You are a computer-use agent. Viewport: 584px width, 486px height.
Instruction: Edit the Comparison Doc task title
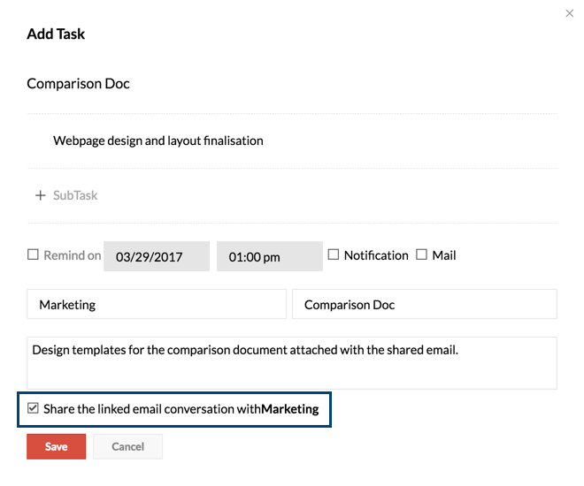click(79, 84)
